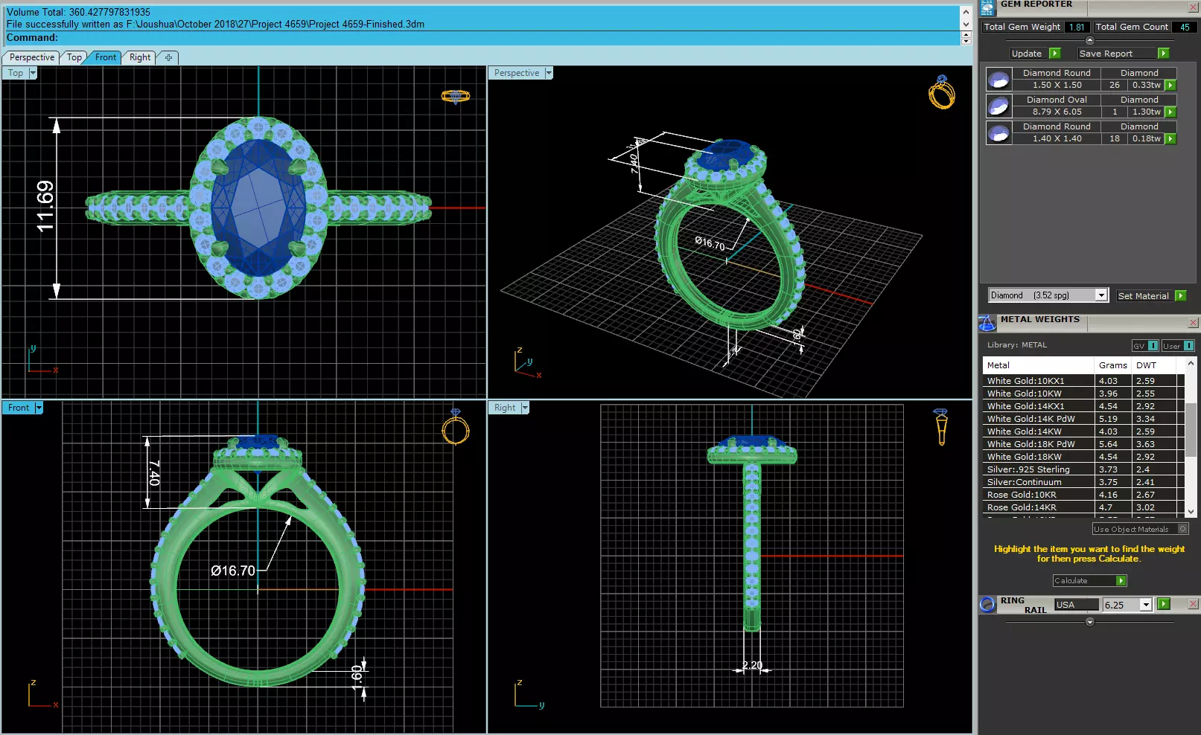Screen dimensions: 1201x735
Task: Click the Calculate button text
Action: coord(1071,581)
